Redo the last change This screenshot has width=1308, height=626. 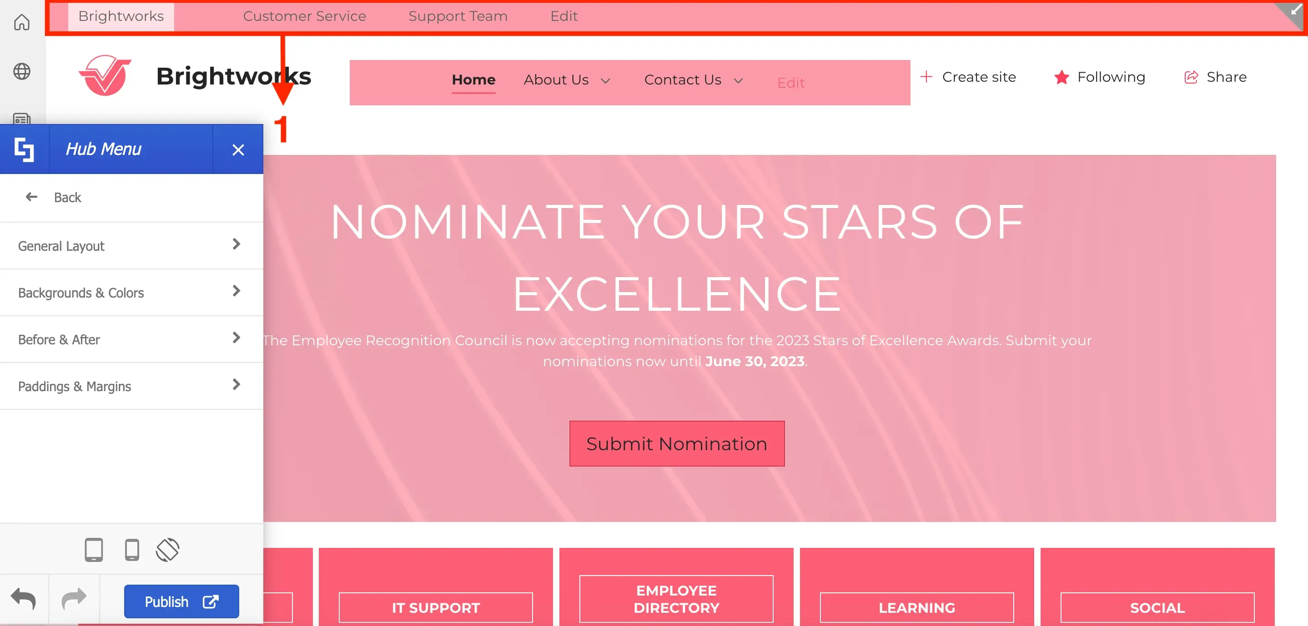pos(74,600)
